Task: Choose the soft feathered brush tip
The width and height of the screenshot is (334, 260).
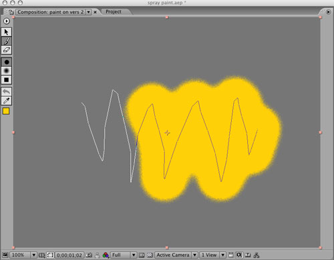Action: (7, 71)
